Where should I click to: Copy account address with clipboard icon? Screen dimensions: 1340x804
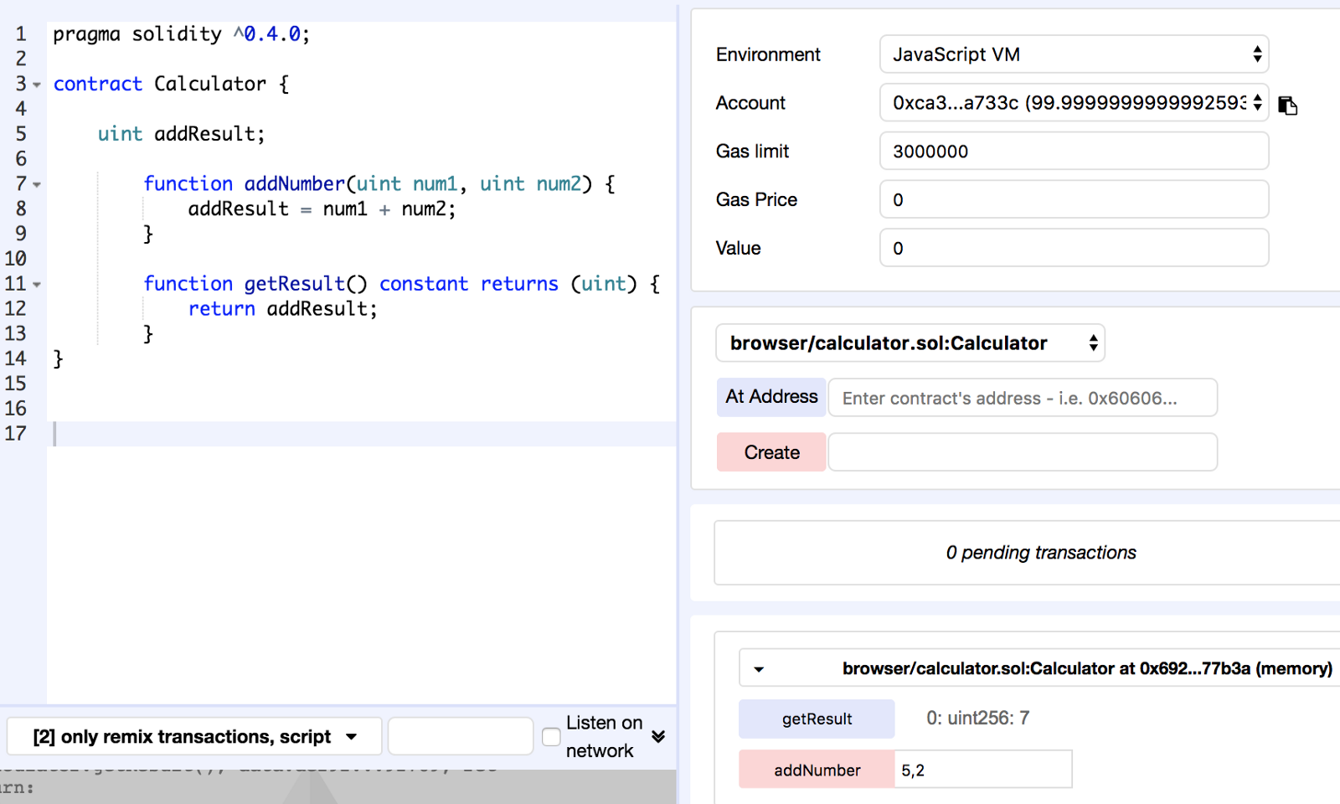(1287, 106)
